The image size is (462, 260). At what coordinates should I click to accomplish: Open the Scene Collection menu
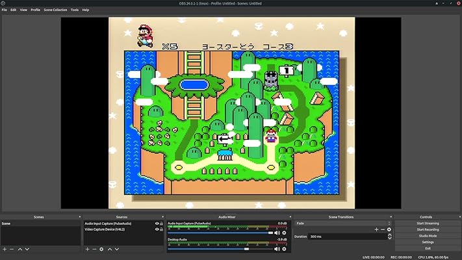click(x=55, y=10)
